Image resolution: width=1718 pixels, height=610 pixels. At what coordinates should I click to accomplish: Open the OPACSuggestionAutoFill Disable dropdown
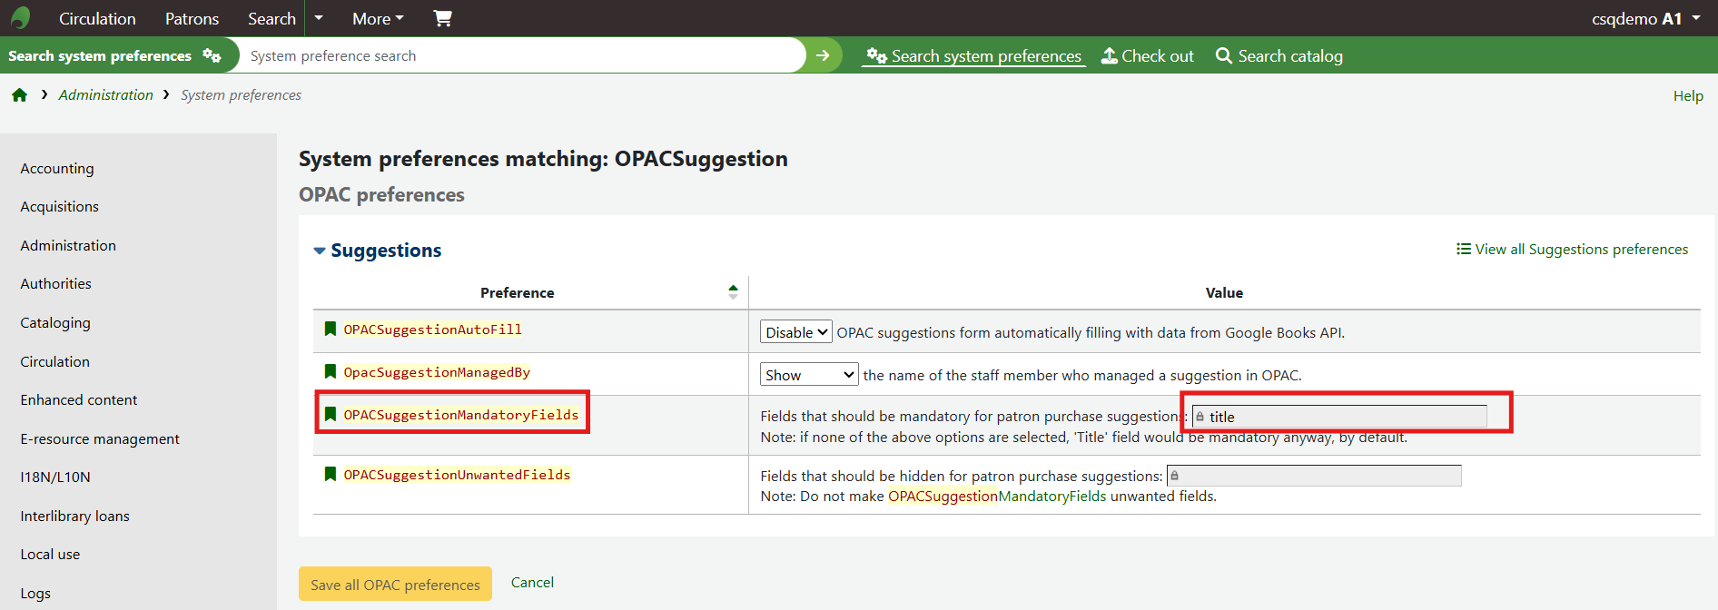[x=795, y=332]
